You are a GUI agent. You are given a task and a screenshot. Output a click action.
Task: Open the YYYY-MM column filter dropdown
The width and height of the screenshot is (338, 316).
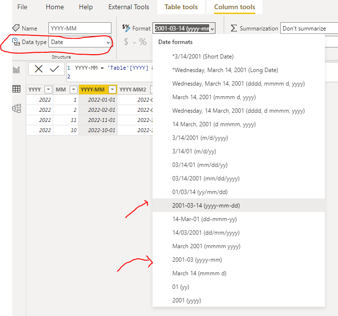(x=112, y=90)
